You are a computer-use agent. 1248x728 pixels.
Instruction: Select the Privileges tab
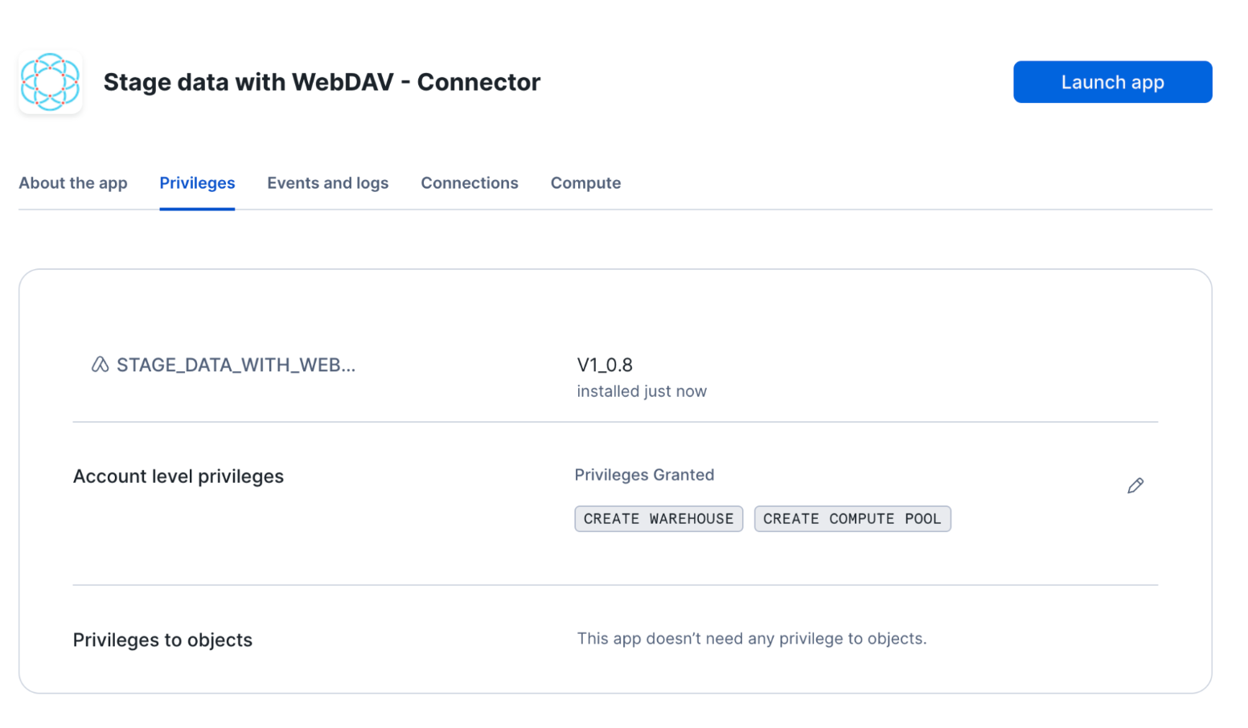click(197, 183)
